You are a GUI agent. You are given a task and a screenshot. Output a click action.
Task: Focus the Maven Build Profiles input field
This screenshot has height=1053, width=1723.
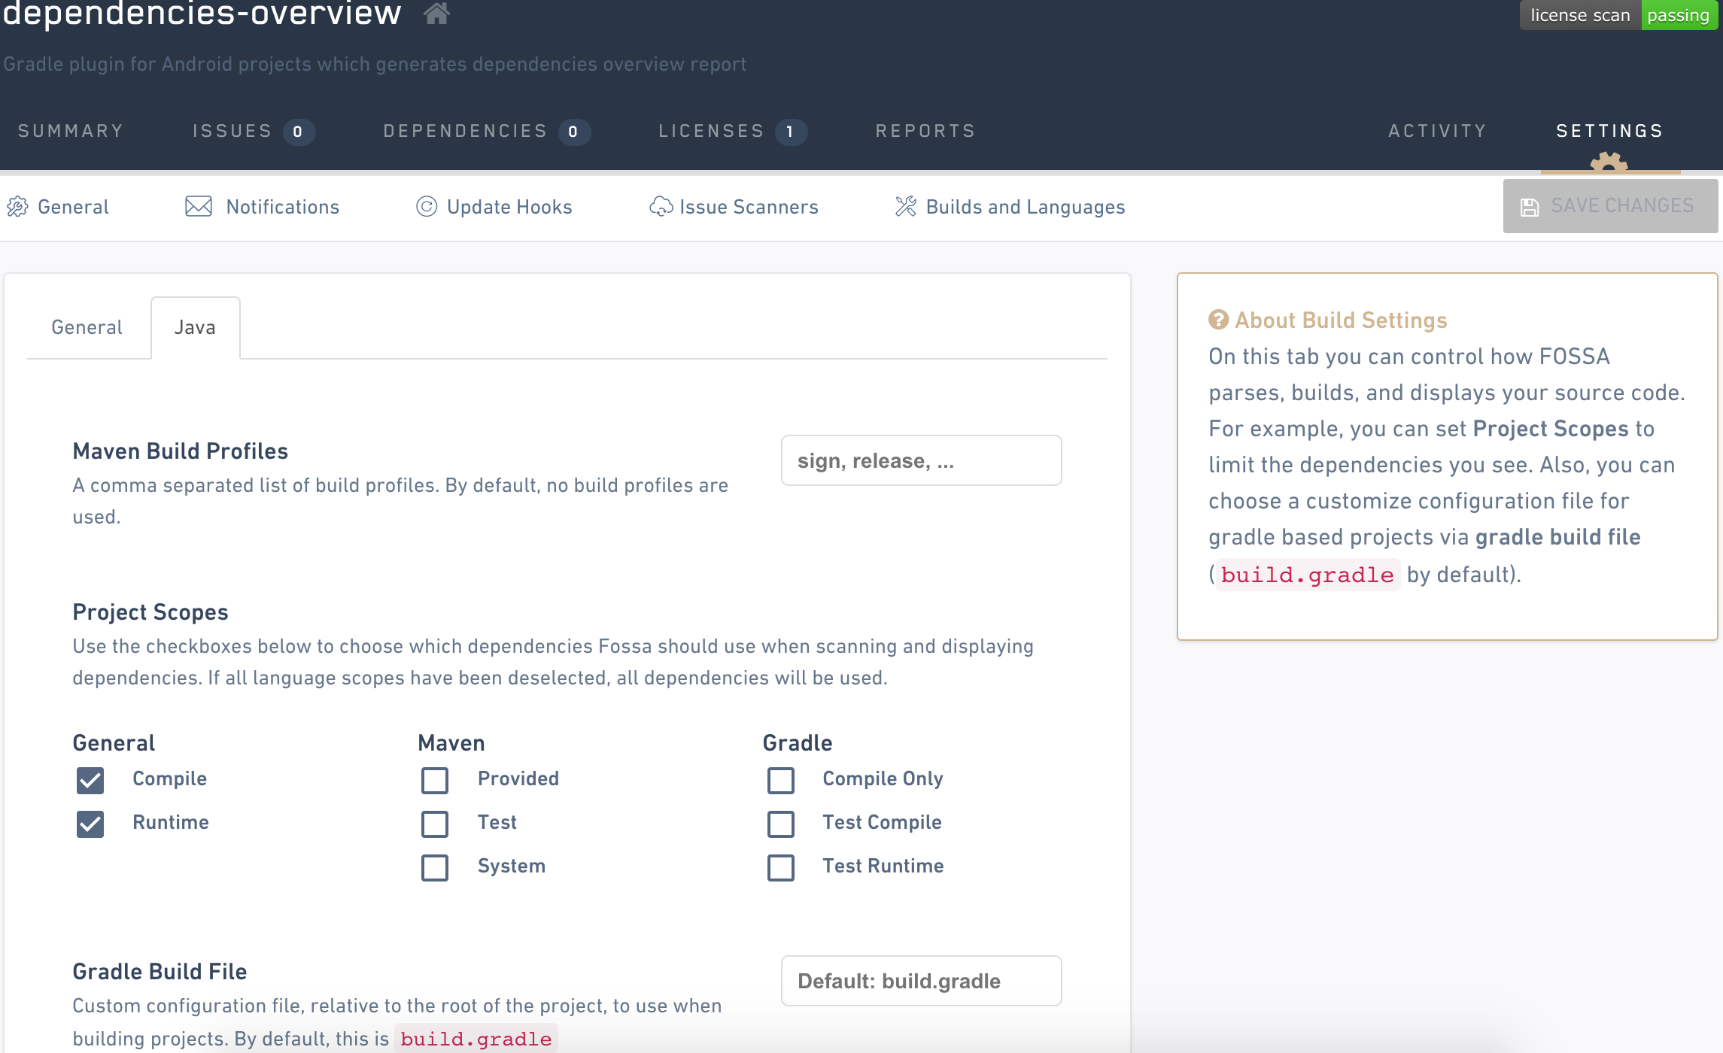[x=921, y=460]
